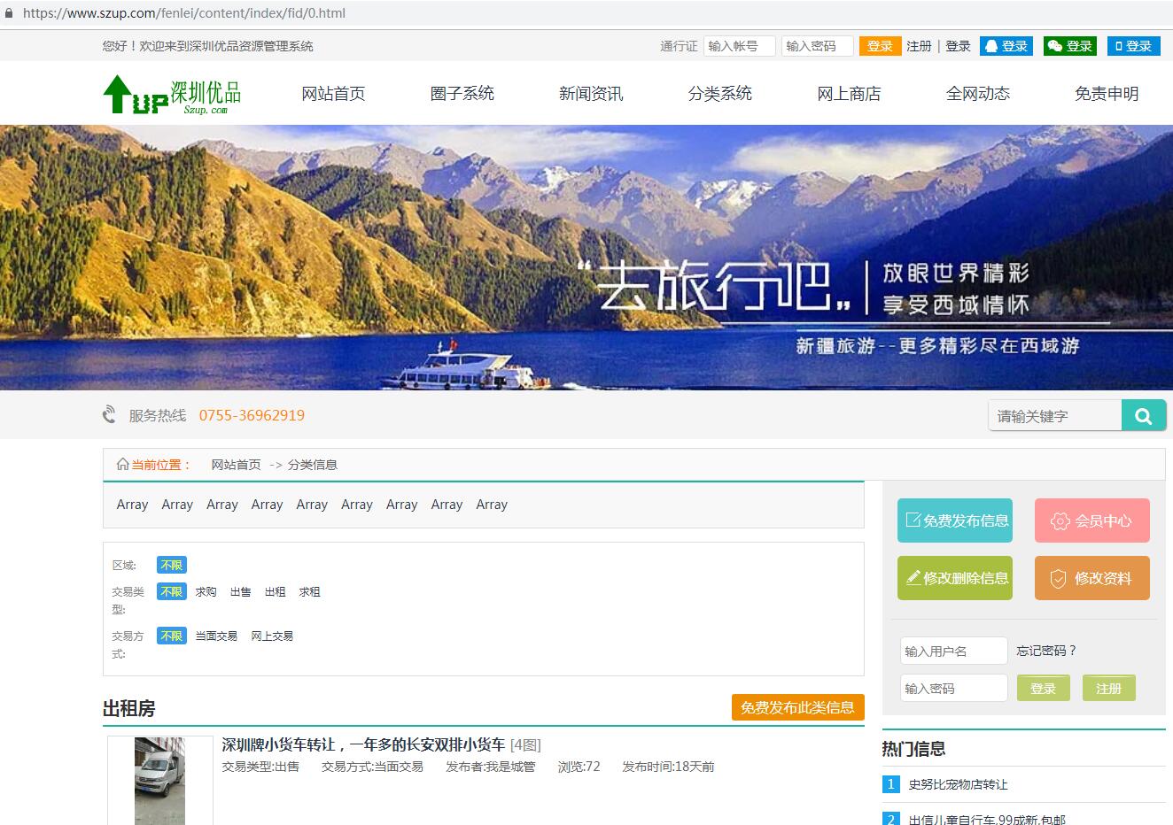The height and width of the screenshot is (825, 1173).
Task: Click 修改资料 shield icon button
Action: click(x=1091, y=578)
